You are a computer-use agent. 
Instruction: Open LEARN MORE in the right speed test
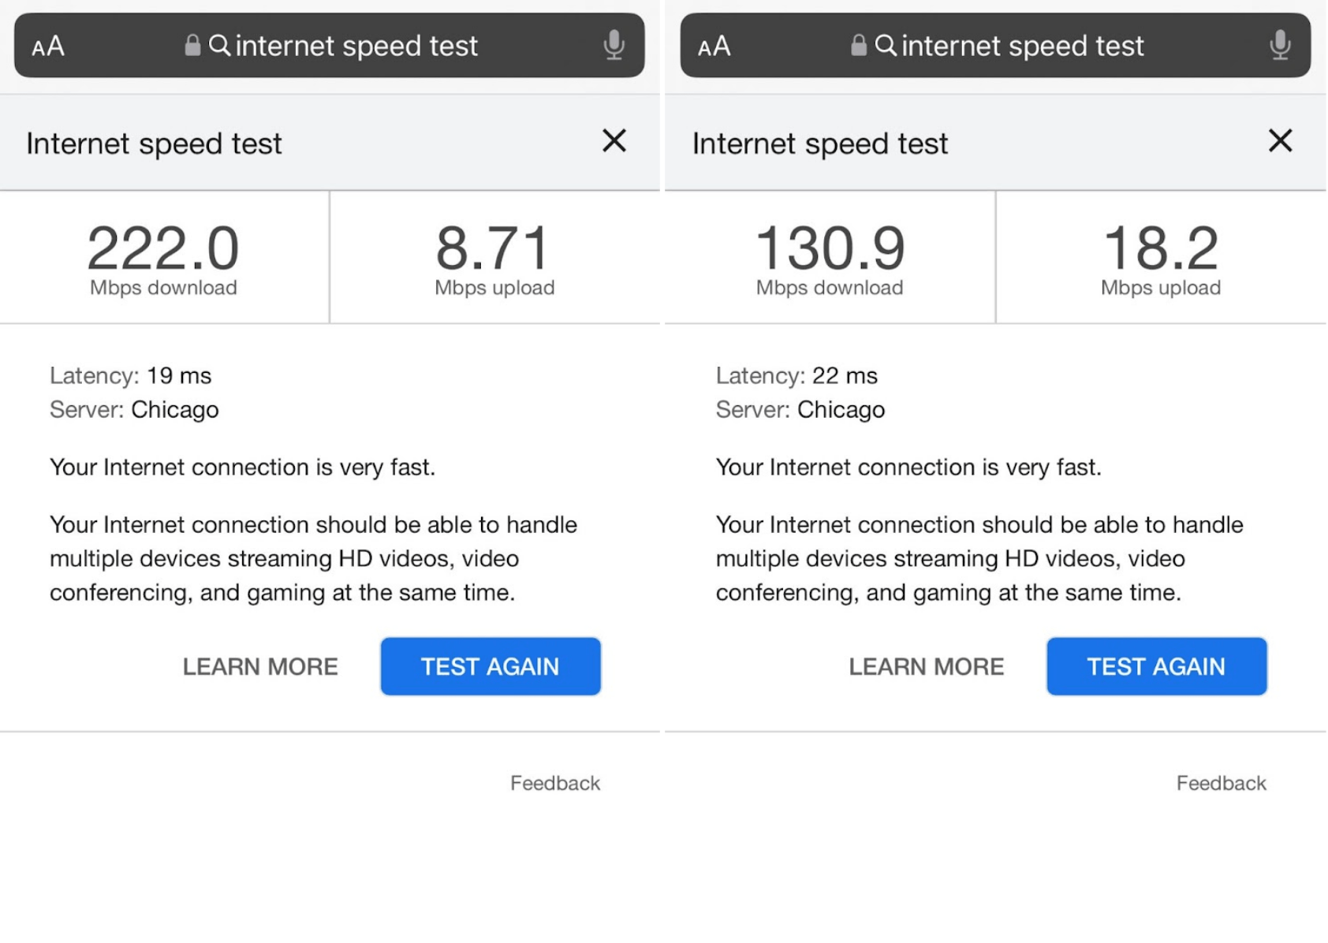(927, 667)
